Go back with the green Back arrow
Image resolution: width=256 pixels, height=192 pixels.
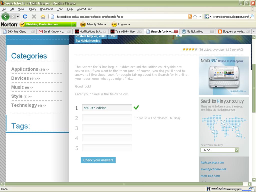coord(5,16)
